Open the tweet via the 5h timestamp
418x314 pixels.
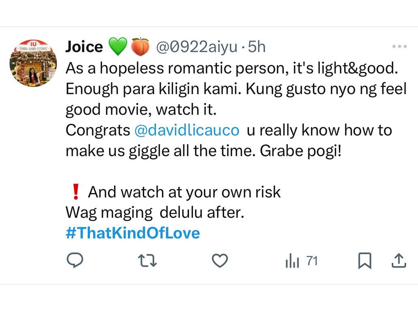(257, 47)
